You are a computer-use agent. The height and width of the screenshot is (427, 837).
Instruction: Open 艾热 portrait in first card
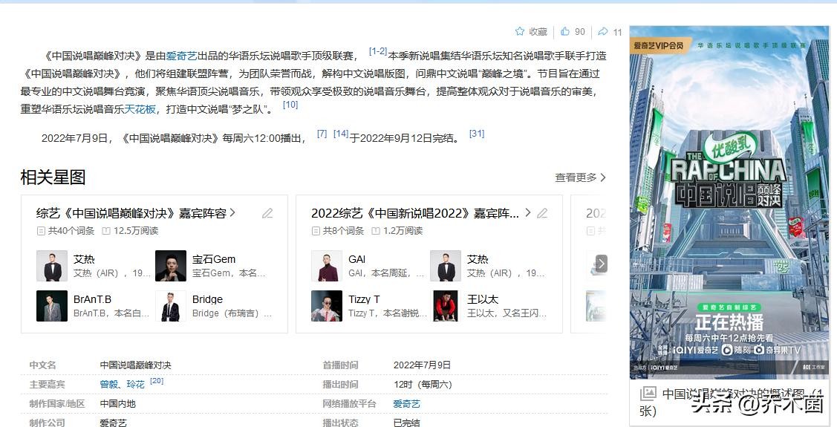51,266
